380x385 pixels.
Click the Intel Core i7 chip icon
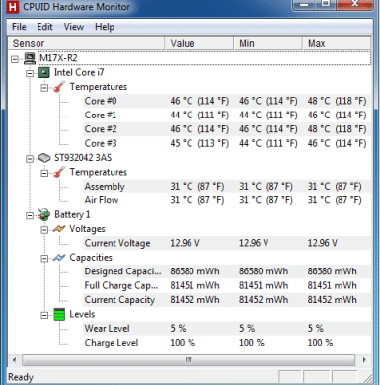(x=44, y=73)
